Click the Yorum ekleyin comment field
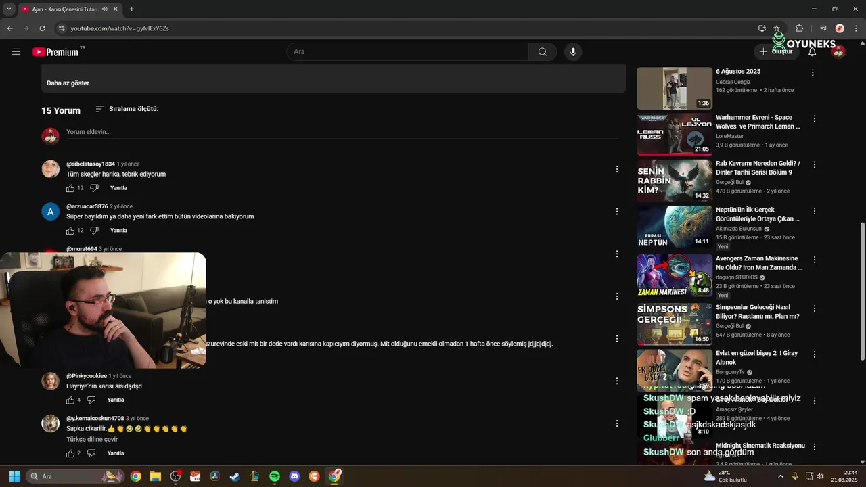Viewport: 866px width, 487px height. (x=342, y=132)
